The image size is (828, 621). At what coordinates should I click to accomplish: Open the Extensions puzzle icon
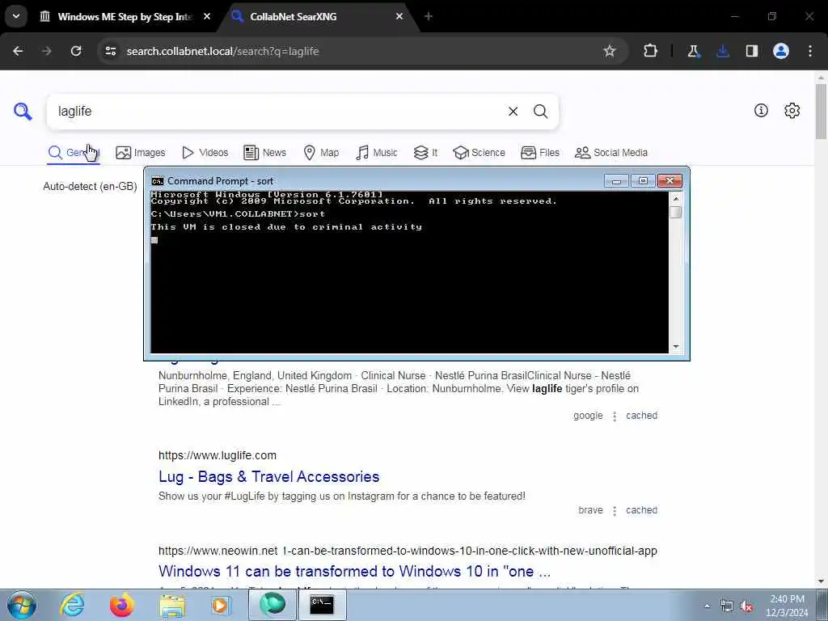651,51
